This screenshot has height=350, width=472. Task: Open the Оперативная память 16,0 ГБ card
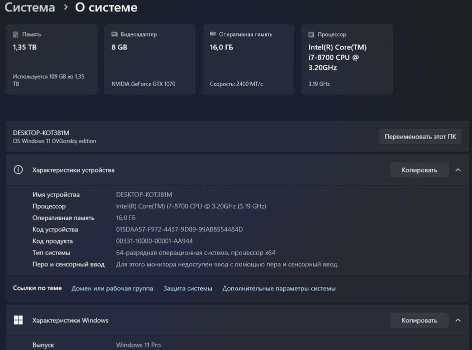point(248,59)
